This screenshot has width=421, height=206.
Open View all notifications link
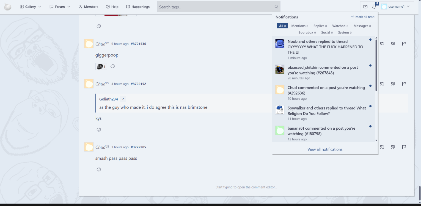coord(325,149)
